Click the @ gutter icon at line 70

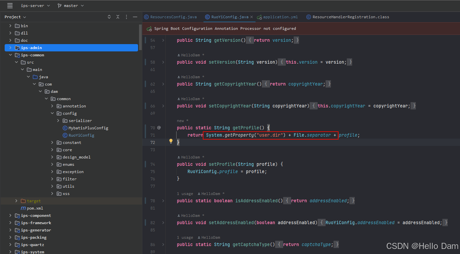coord(159,128)
